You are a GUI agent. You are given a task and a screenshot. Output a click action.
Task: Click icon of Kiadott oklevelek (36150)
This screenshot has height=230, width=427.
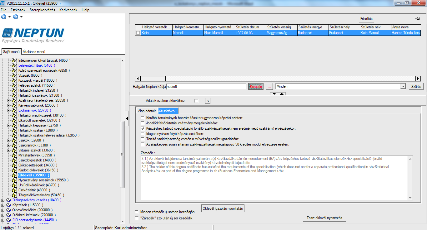(14, 170)
